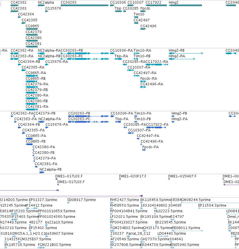
Task: Click the Tim10 gene label
Action: click(139, 14)
